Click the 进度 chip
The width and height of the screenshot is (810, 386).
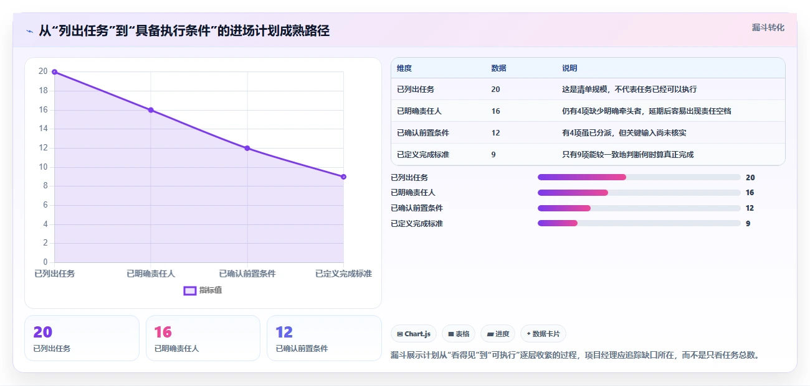click(498, 334)
